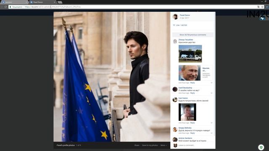The width and height of the screenshot is (269, 151).
Task: Click the 3 Apr 2017 date
Action: tap(184, 18)
